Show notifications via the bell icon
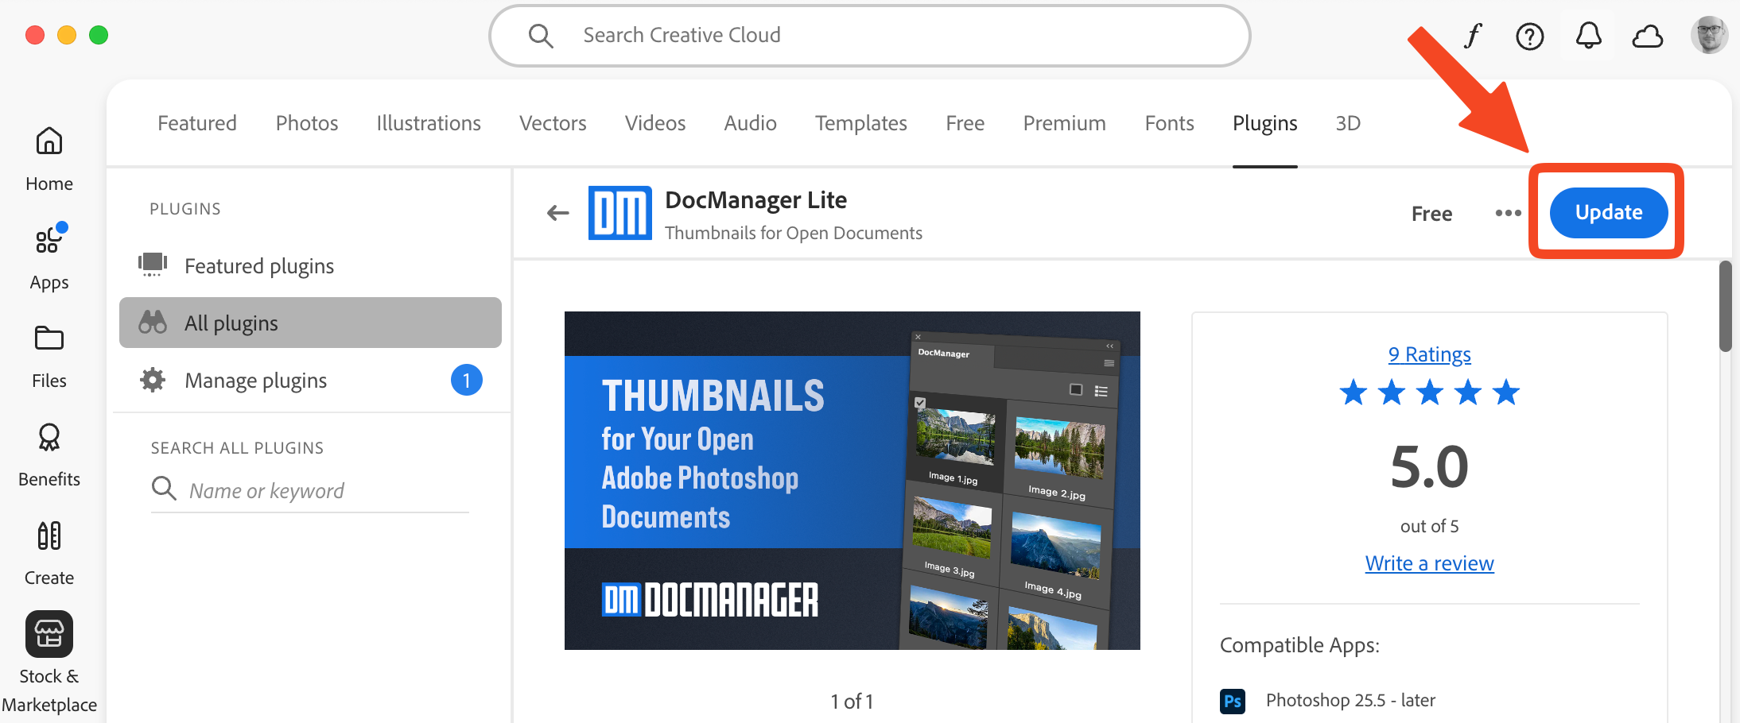 [x=1589, y=36]
